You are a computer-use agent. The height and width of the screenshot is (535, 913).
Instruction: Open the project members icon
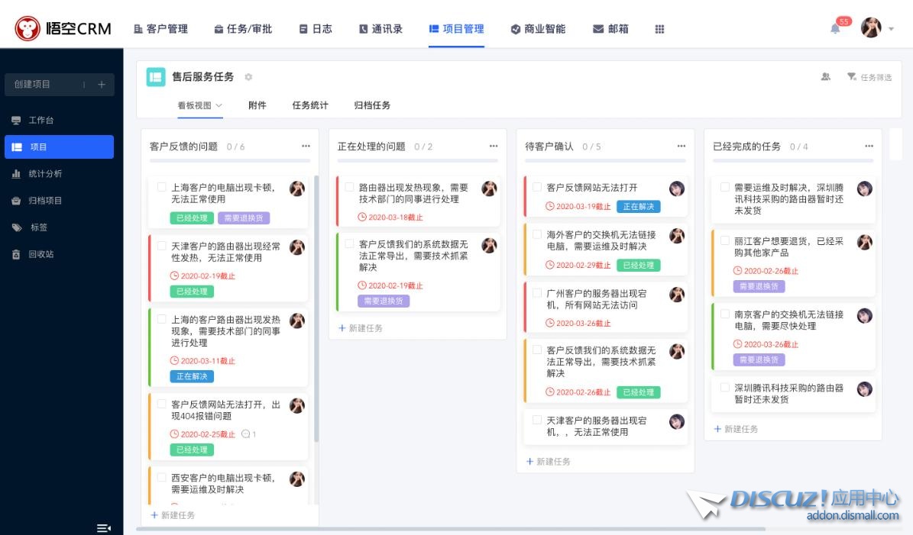826,77
